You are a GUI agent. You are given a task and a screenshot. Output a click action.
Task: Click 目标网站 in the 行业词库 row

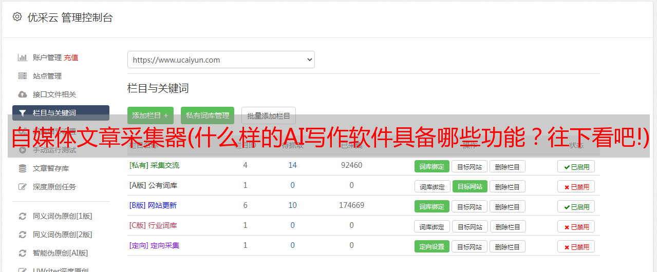[470, 226]
